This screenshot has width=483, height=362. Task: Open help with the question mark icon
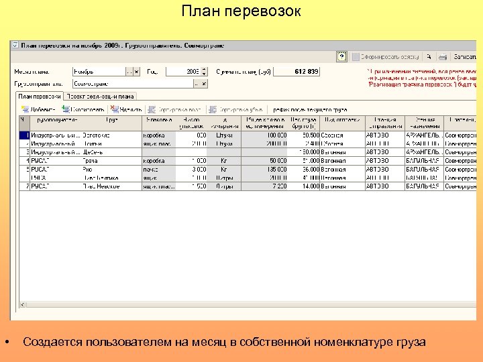click(x=341, y=56)
